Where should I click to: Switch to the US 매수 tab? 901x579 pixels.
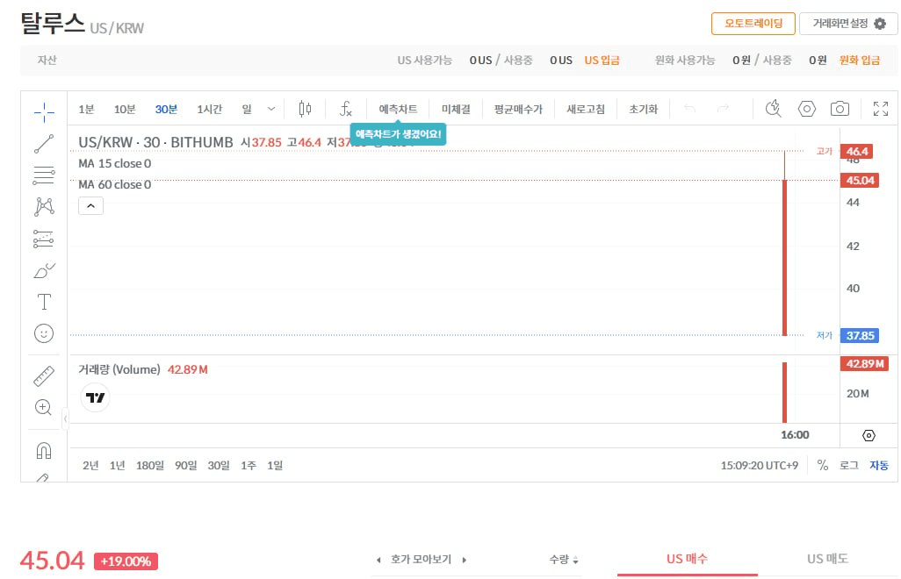click(688, 559)
